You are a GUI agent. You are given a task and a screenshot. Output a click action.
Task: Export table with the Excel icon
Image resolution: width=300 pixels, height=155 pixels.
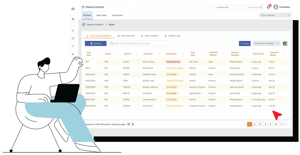(x=285, y=44)
